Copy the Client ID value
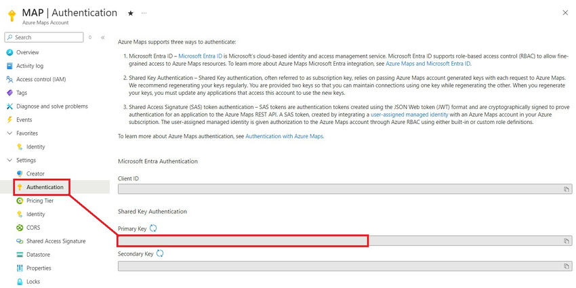The width and height of the screenshot is (576, 288). pos(567,189)
